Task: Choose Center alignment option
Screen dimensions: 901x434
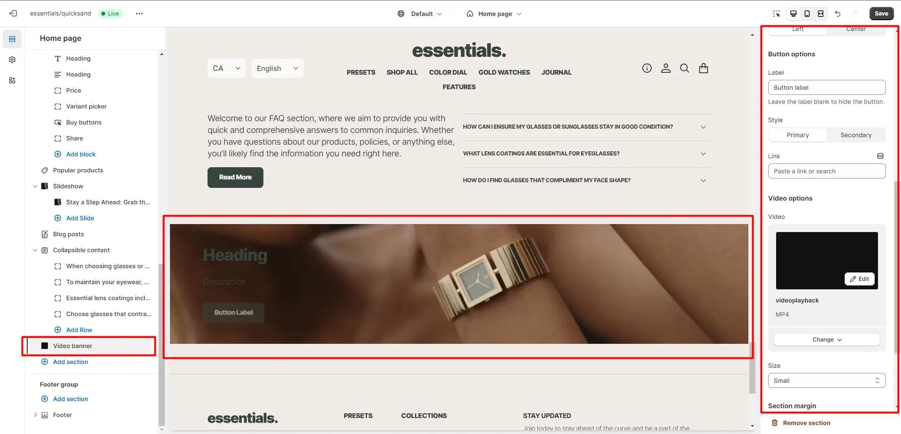Action: (x=856, y=30)
